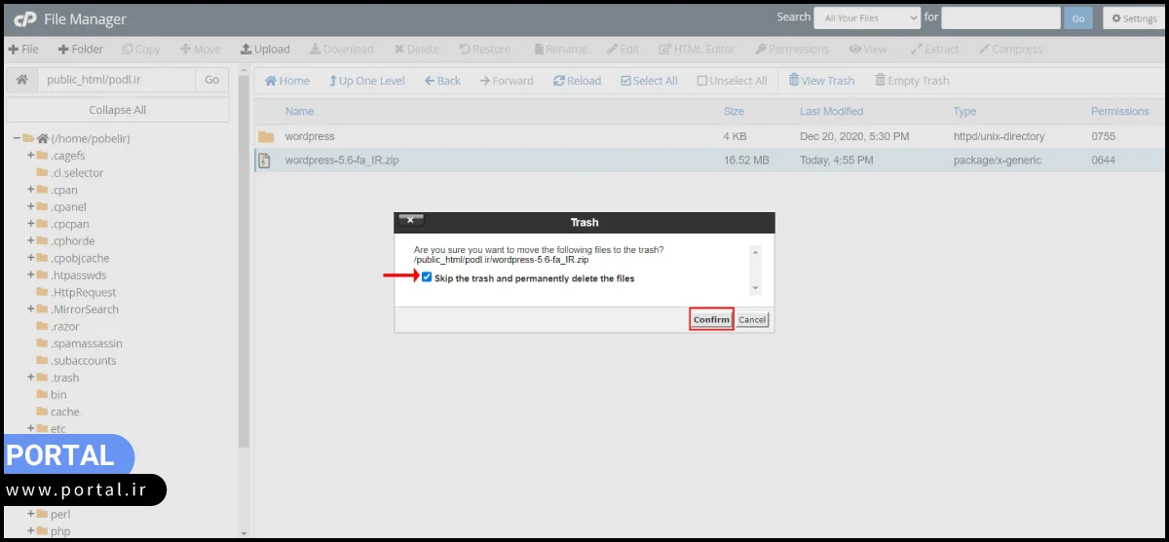Viewport: 1169px width, 542px height.
Task: Collapse the /home/pobelir root tree node
Action: point(17,138)
